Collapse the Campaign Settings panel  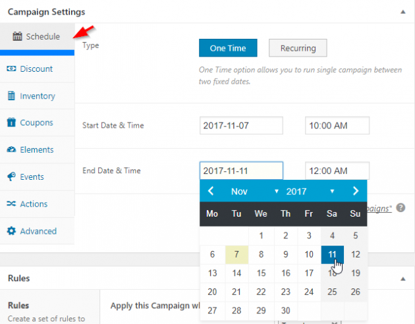[403, 12]
